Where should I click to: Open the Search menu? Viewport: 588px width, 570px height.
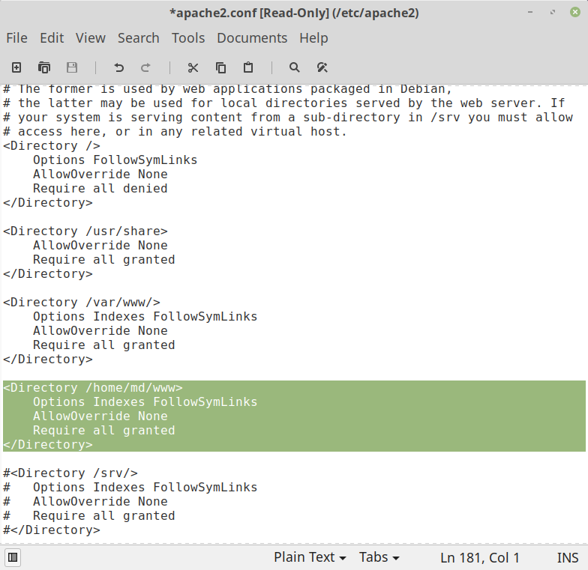138,38
